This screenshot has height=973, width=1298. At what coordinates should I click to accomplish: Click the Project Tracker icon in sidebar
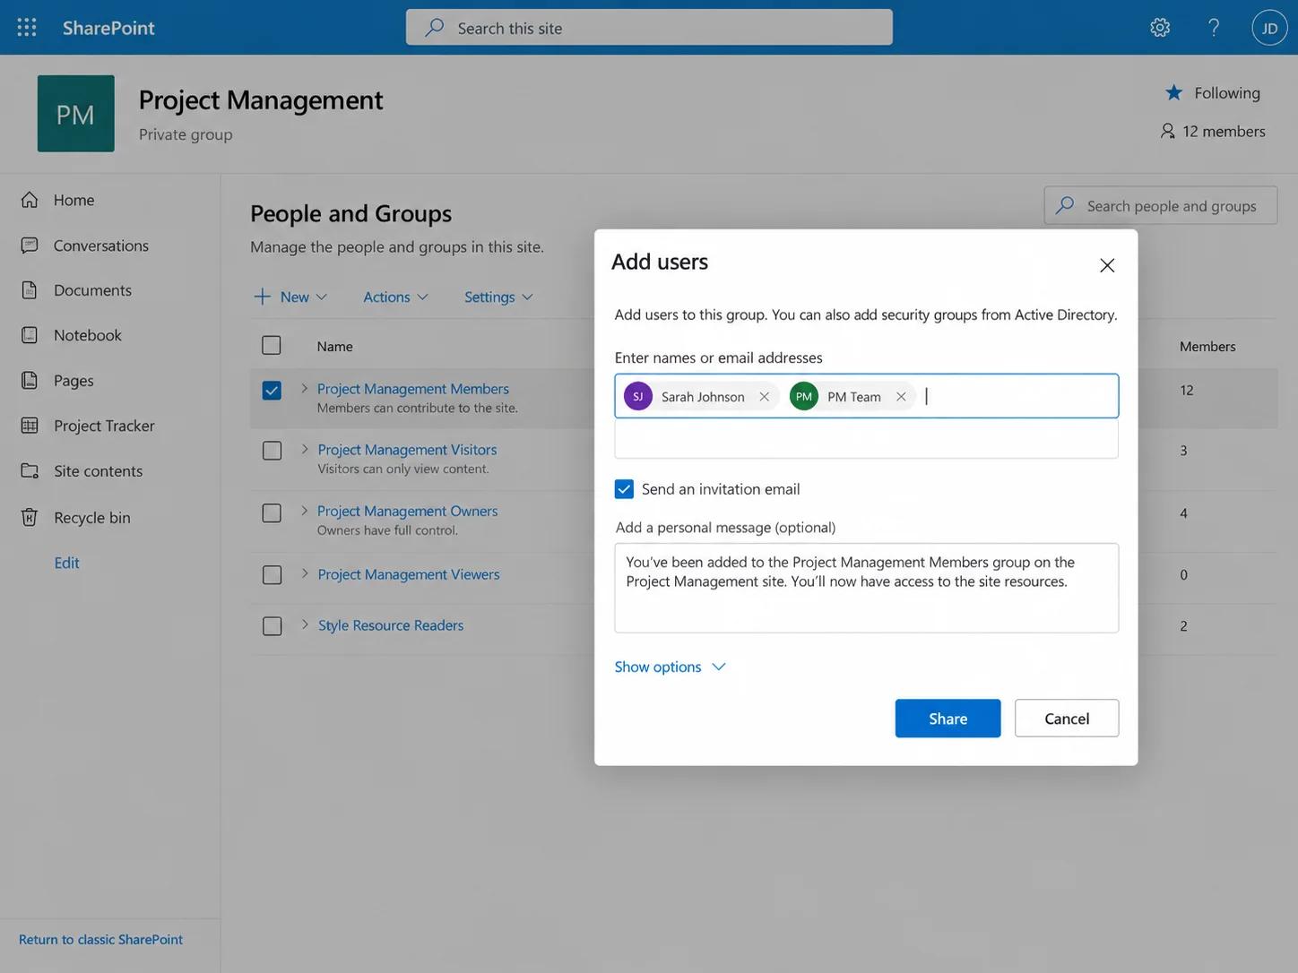(x=30, y=425)
